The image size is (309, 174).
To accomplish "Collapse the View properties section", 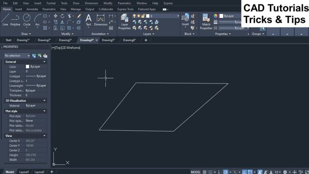I will [x=44, y=136].
